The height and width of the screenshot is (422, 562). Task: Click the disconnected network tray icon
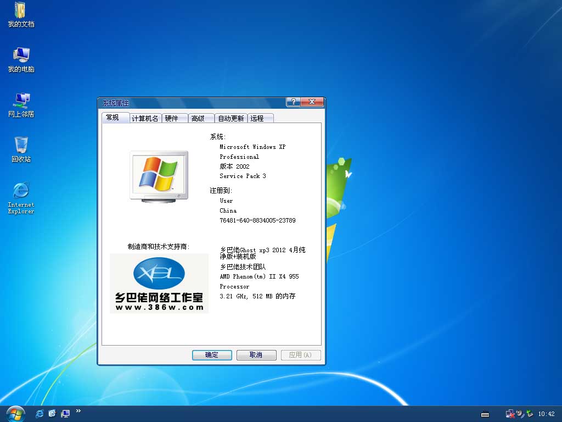click(x=510, y=414)
